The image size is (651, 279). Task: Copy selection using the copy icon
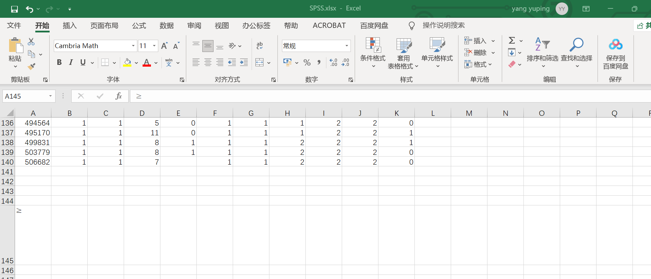[31, 54]
